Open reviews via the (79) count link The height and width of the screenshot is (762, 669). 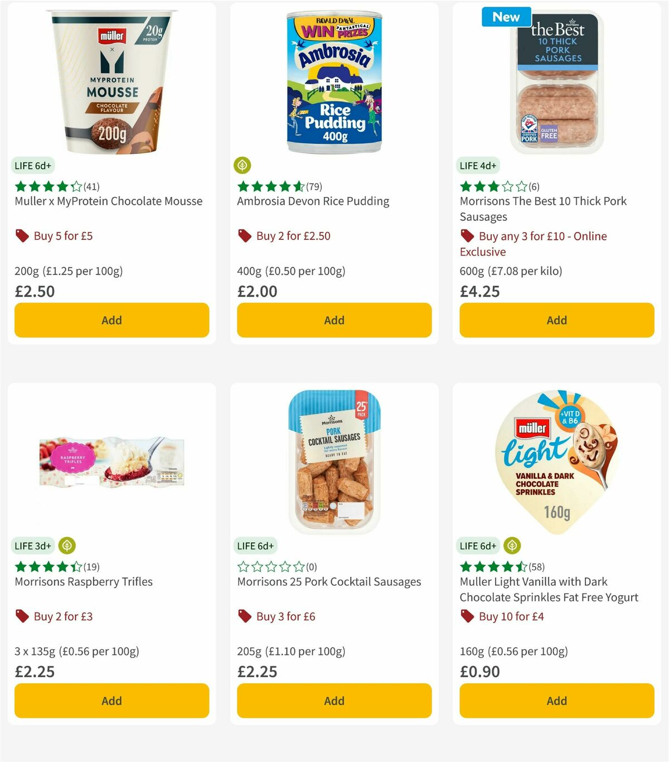tap(312, 187)
